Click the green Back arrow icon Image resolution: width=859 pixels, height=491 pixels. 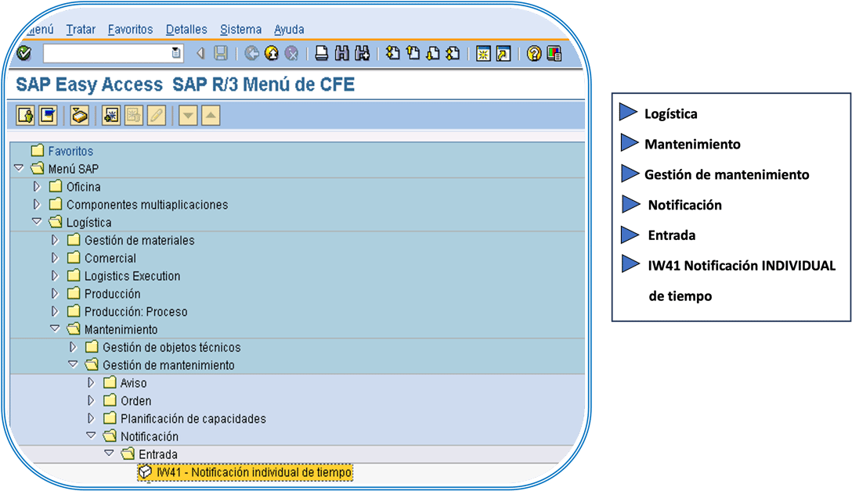[251, 53]
